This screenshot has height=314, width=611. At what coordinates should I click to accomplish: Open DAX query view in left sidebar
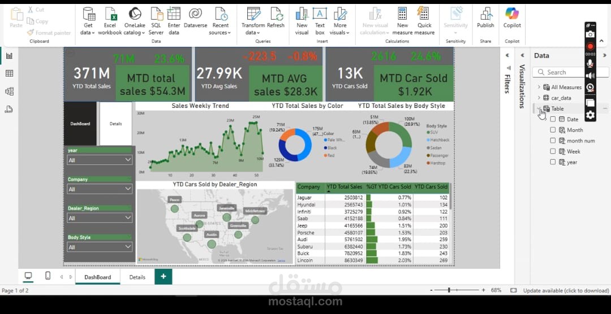click(x=10, y=109)
